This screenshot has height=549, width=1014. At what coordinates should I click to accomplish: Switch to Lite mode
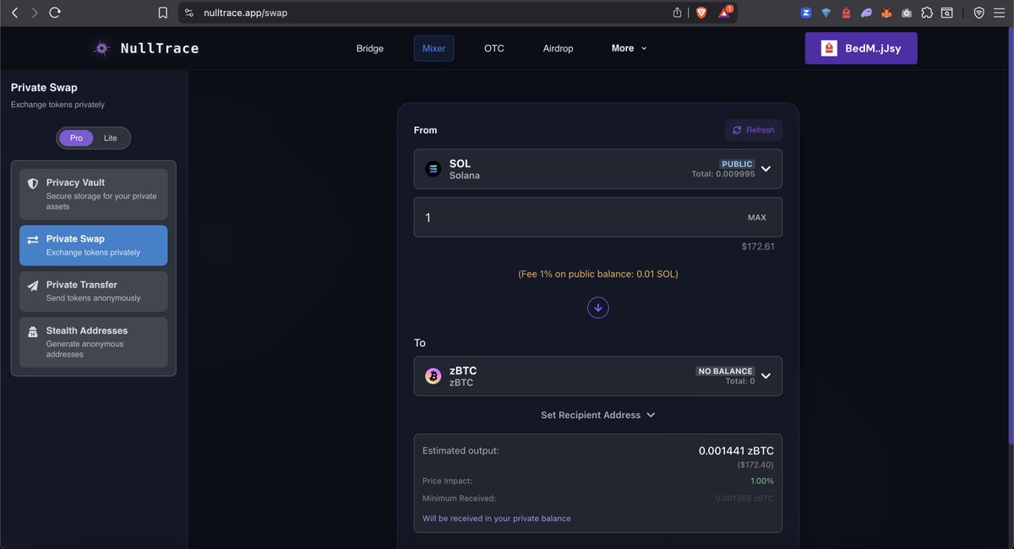[111, 138]
